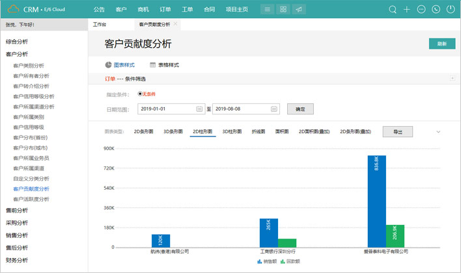
Task: Click the plus add icon in header
Action: pos(407,10)
